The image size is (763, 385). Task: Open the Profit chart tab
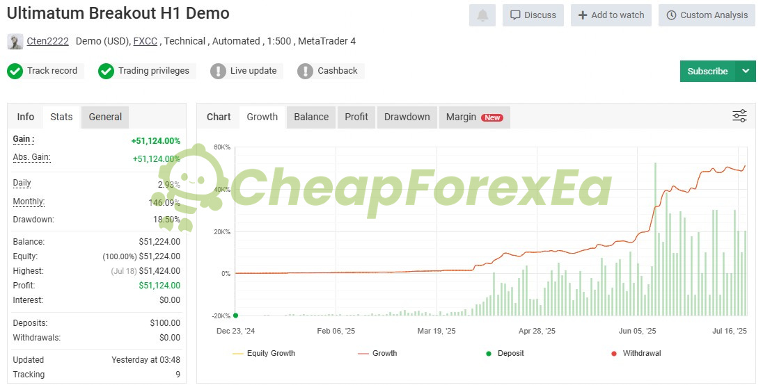[356, 117]
